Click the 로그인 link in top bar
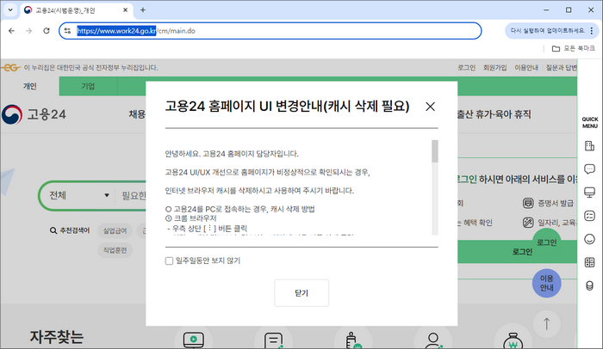603x349 pixels. point(467,68)
